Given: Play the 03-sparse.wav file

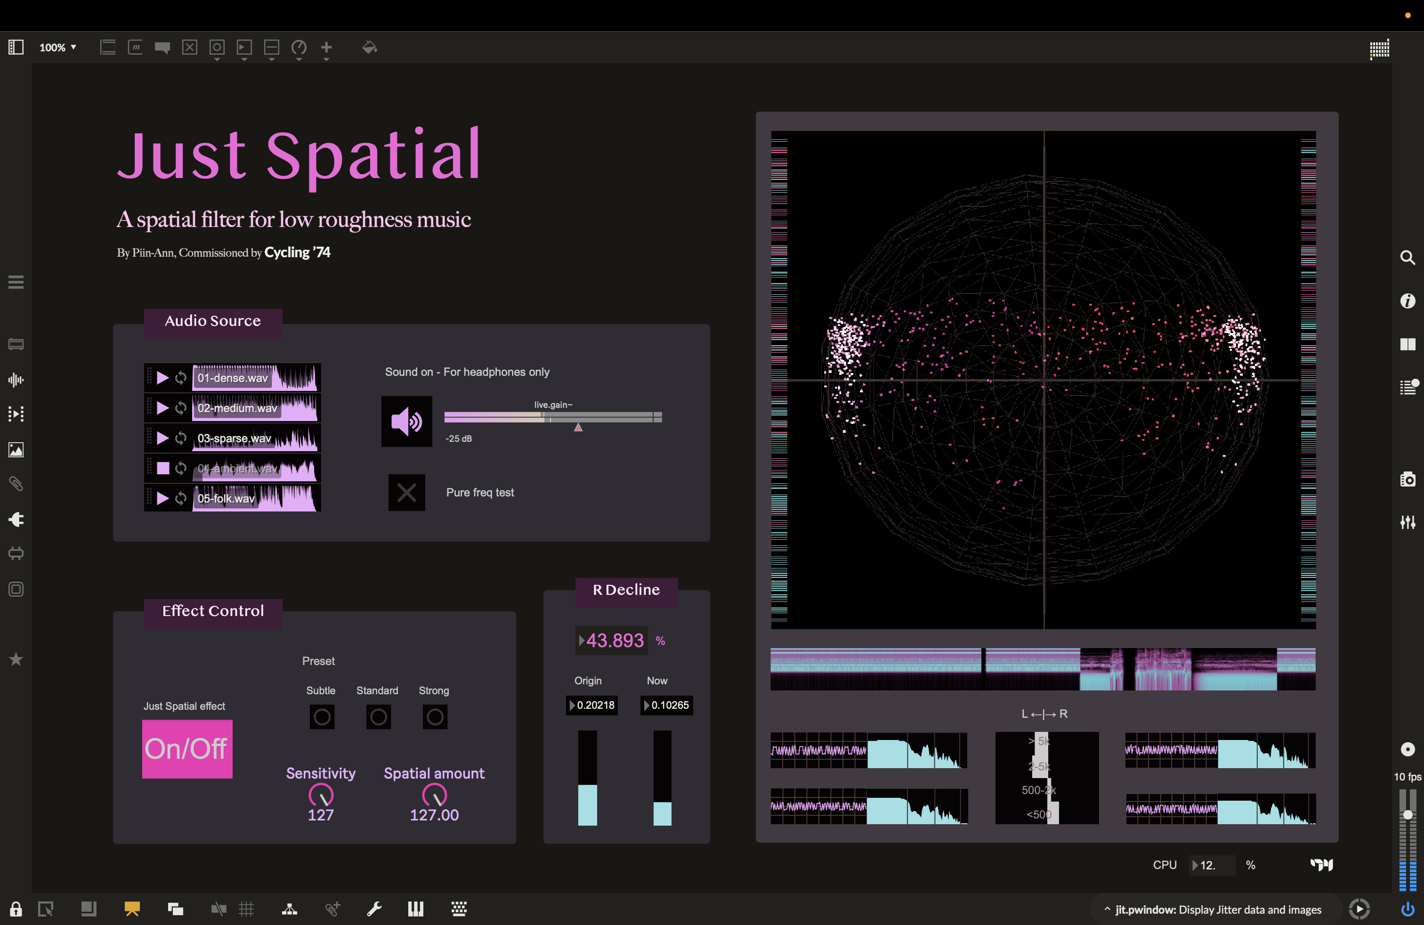Looking at the screenshot, I should click(162, 438).
